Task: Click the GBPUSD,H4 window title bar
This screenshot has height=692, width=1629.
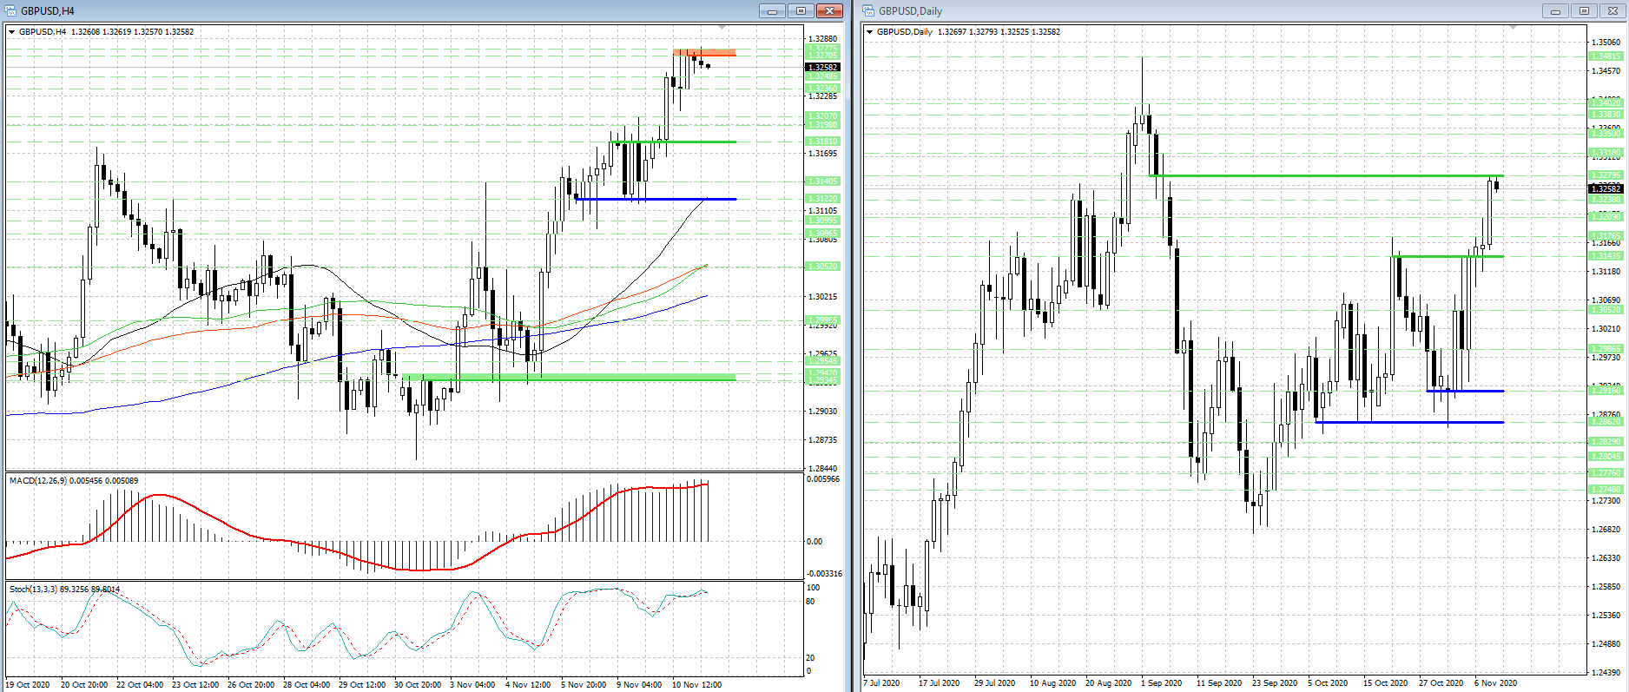Action: 347,11
